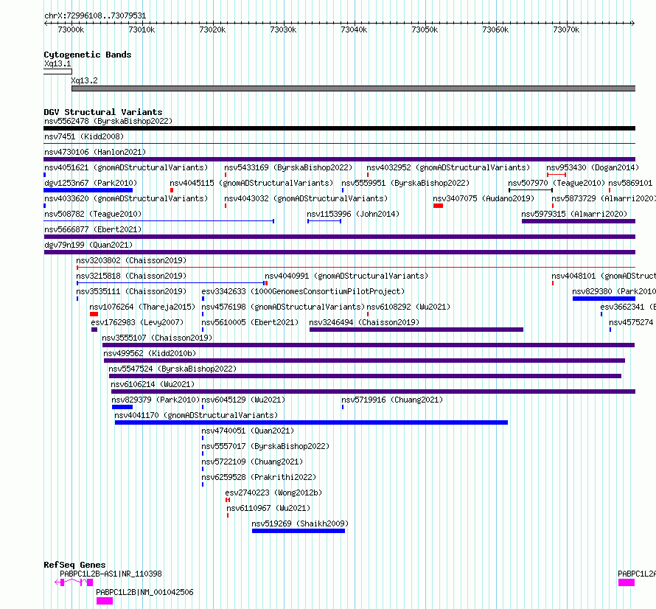Select the nsv7451 (Kidd2008) variant label
This screenshot has width=656, height=609.
tap(84, 136)
